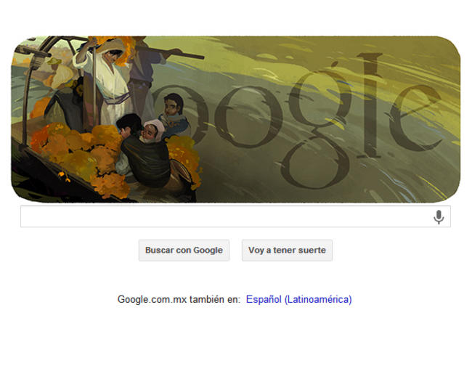Viewport: 472px width, 366px height.
Task: Click the final letter "e" of the doodle logo
Action: coord(415,119)
